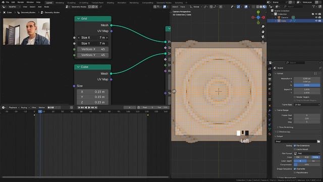Image resolution: width=323 pixels, height=182 pixels.
Task: Collapse the Grid node
Action: pyautogui.click(x=79, y=19)
